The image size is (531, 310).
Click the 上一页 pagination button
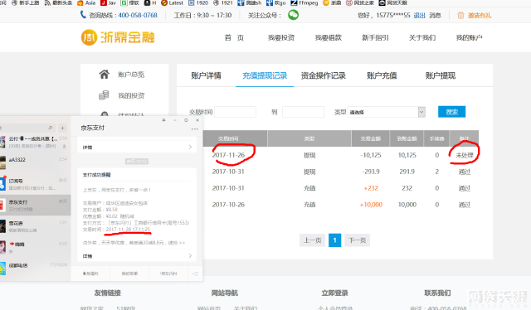point(312,240)
